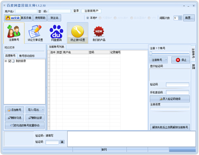Open the vertical 注册帐号 side tab
This screenshot has height=155, width=199.
point(193,53)
